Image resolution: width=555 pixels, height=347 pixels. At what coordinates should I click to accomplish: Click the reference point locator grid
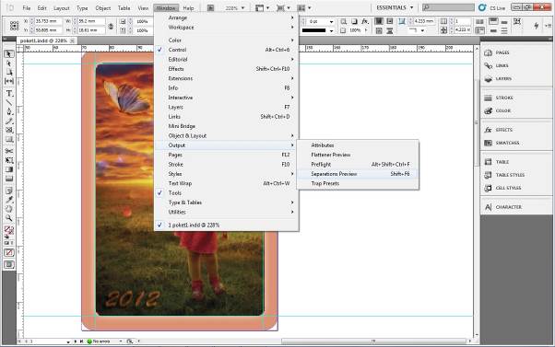coord(15,26)
